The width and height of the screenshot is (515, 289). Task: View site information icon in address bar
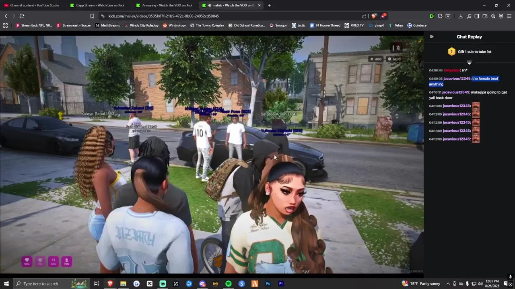click(x=103, y=16)
